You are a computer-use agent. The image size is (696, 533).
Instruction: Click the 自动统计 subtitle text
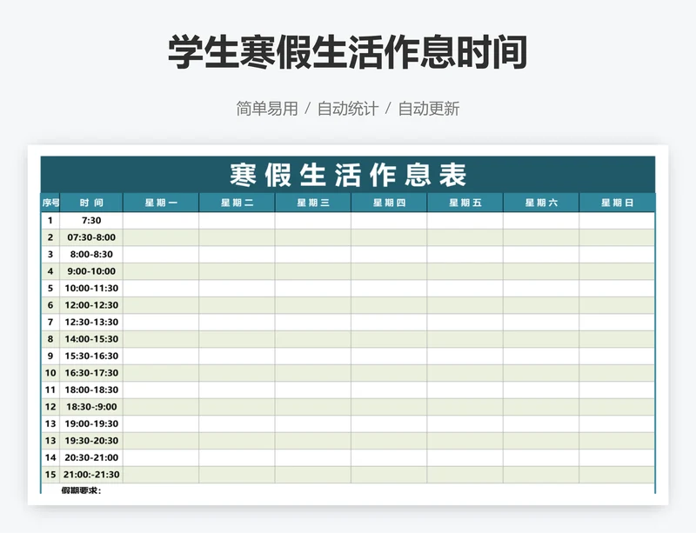click(x=348, y=109)
